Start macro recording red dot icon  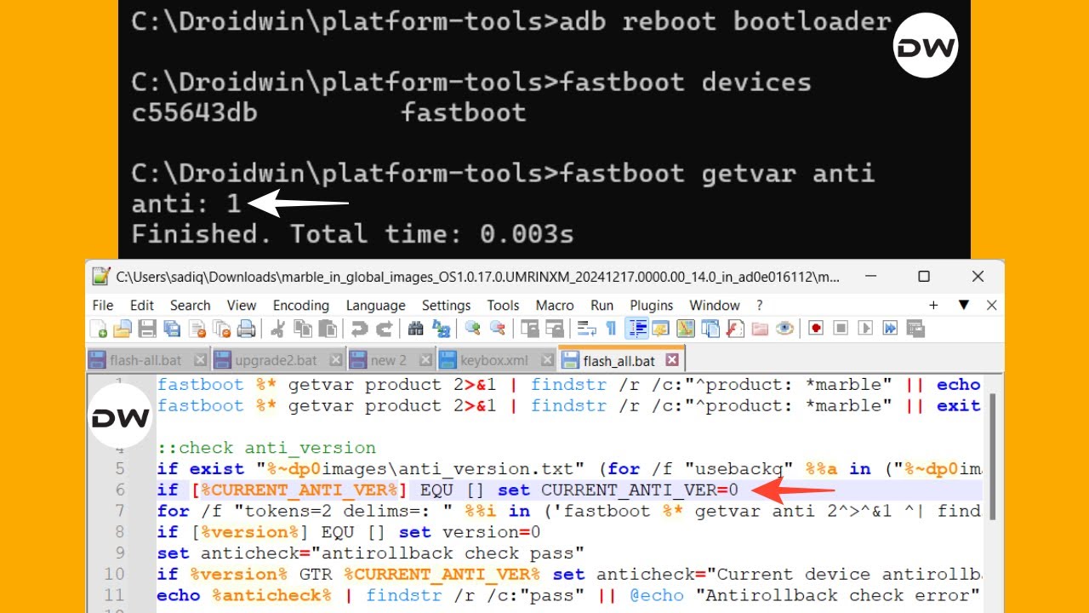point(816,328)
